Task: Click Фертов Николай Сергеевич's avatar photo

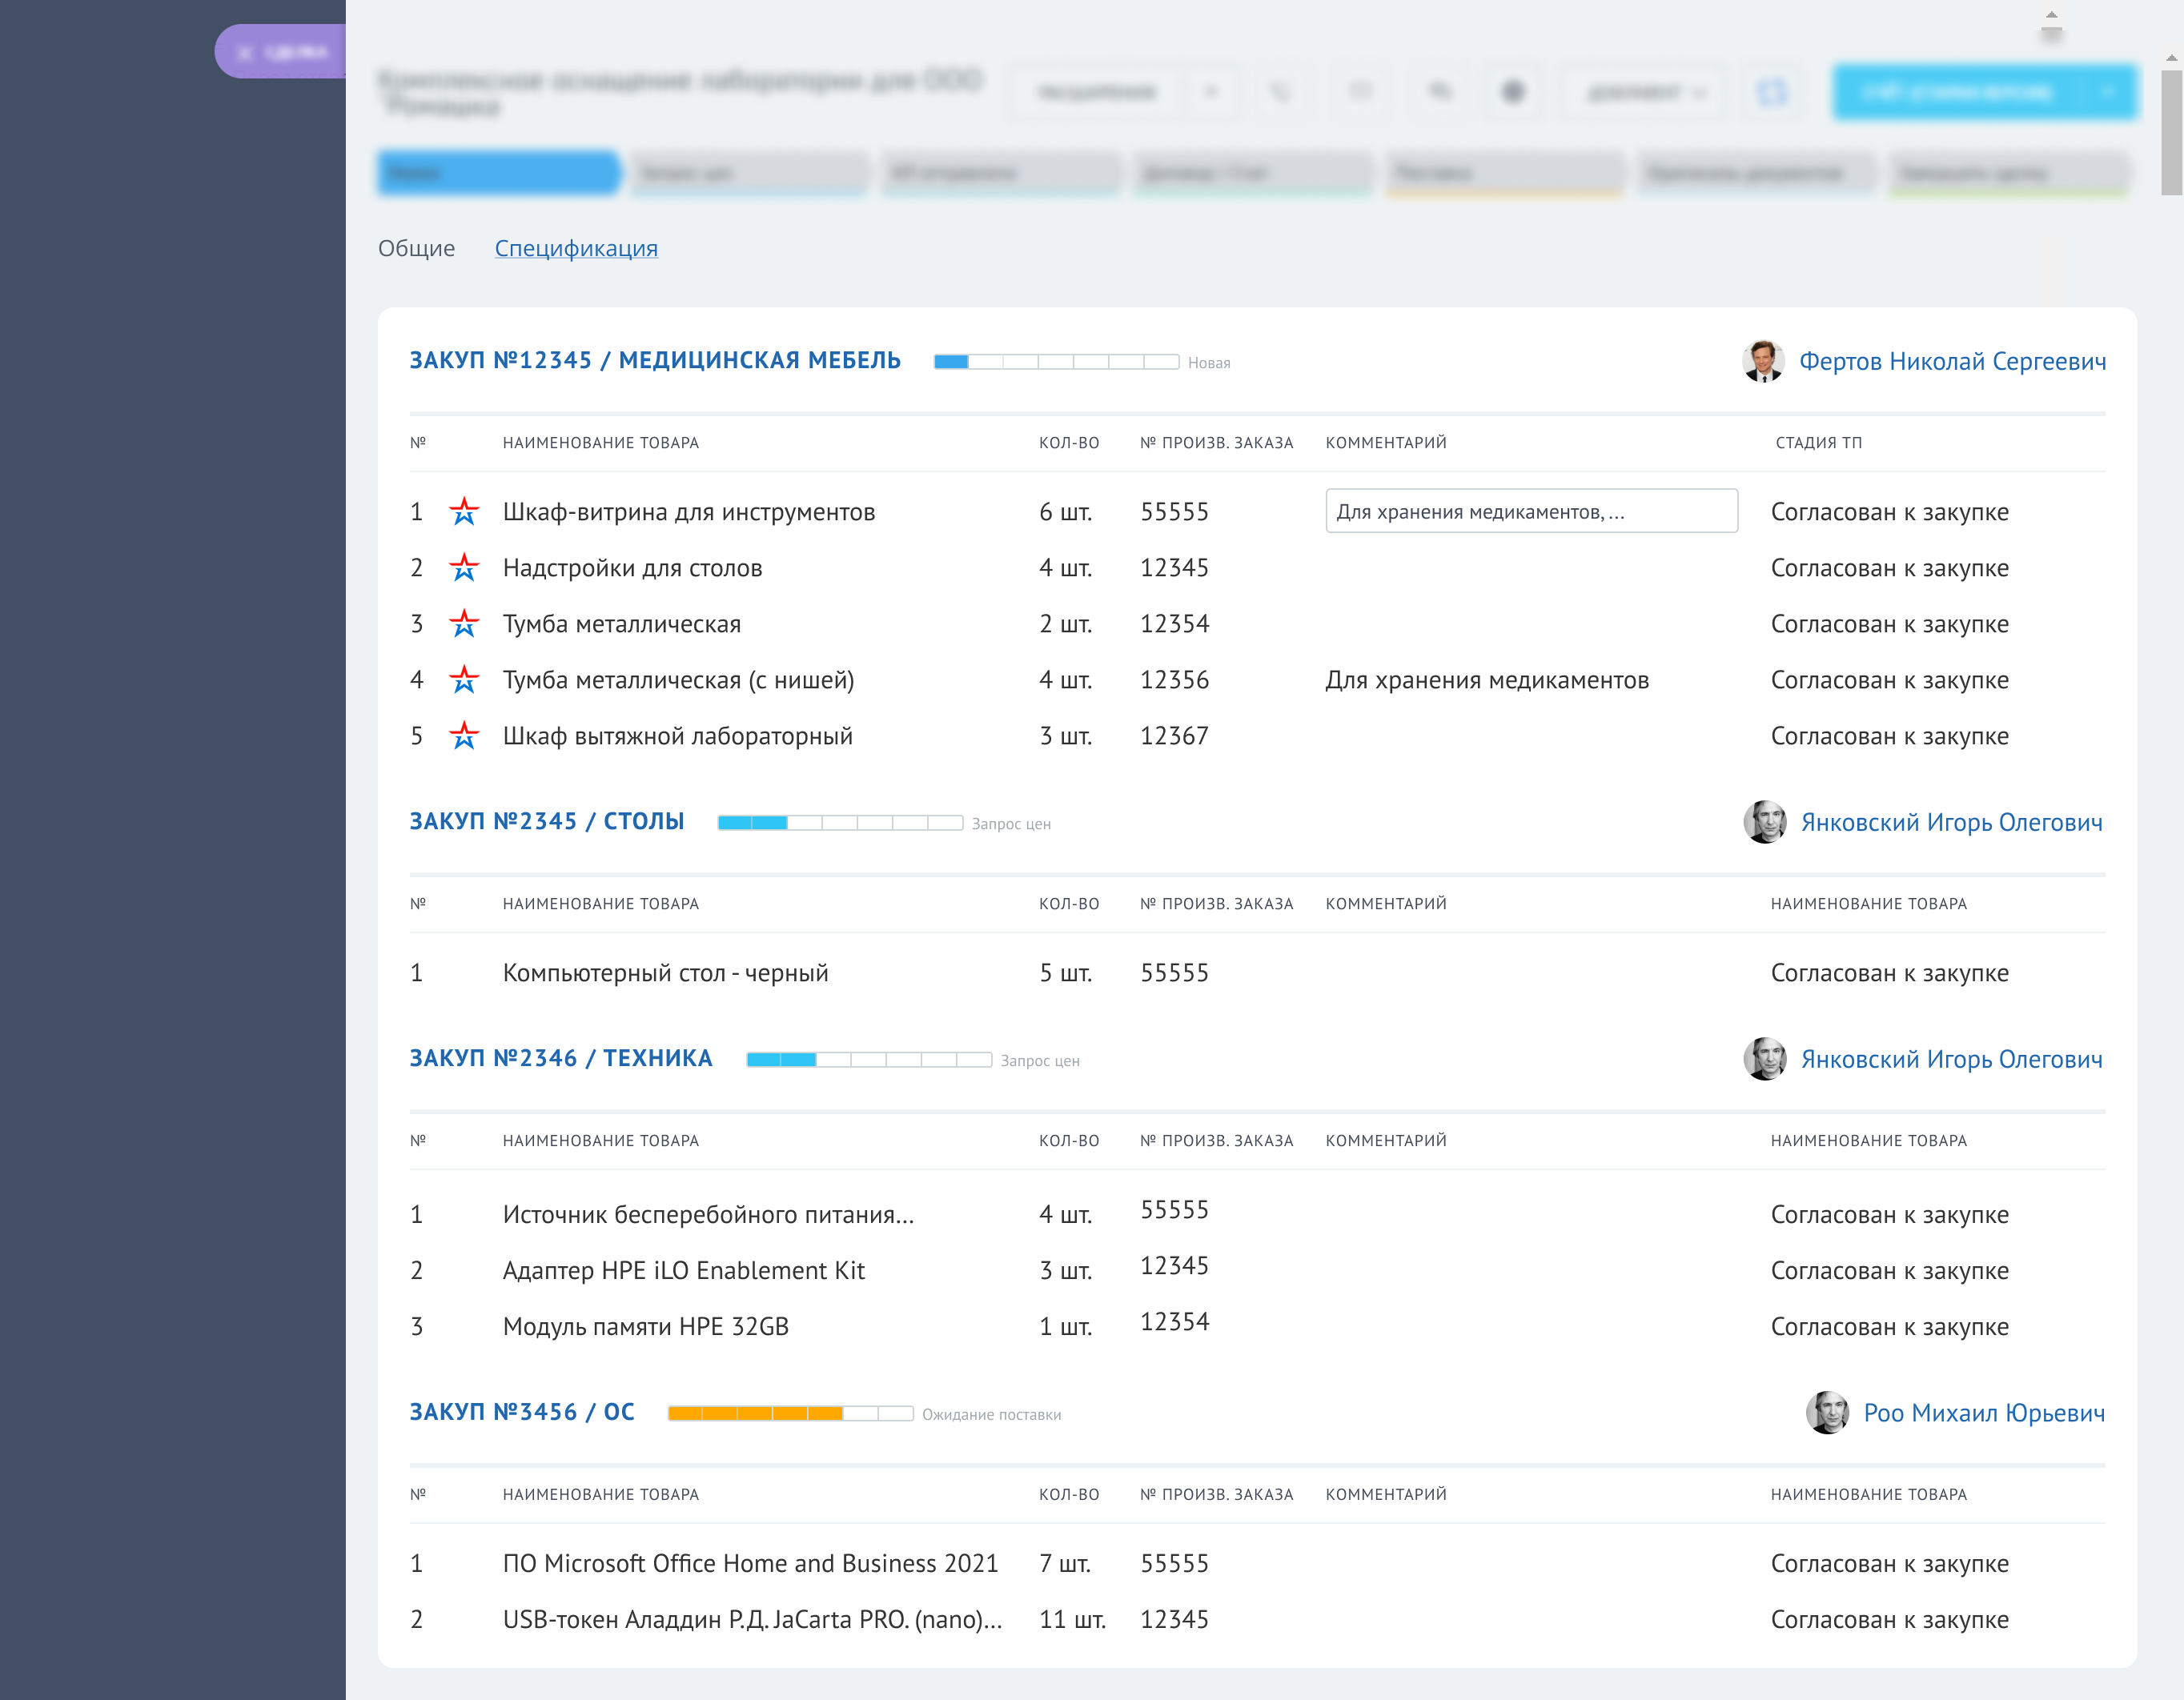Action: pos(1763,361)
